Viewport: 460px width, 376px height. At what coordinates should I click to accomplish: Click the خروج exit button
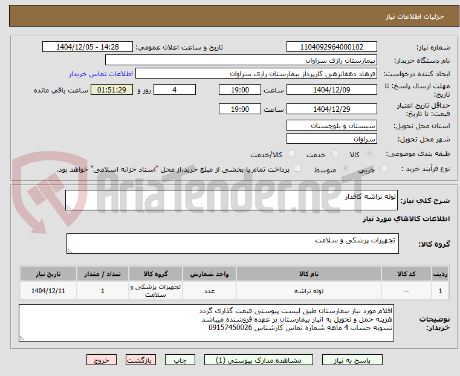[102, 360]
